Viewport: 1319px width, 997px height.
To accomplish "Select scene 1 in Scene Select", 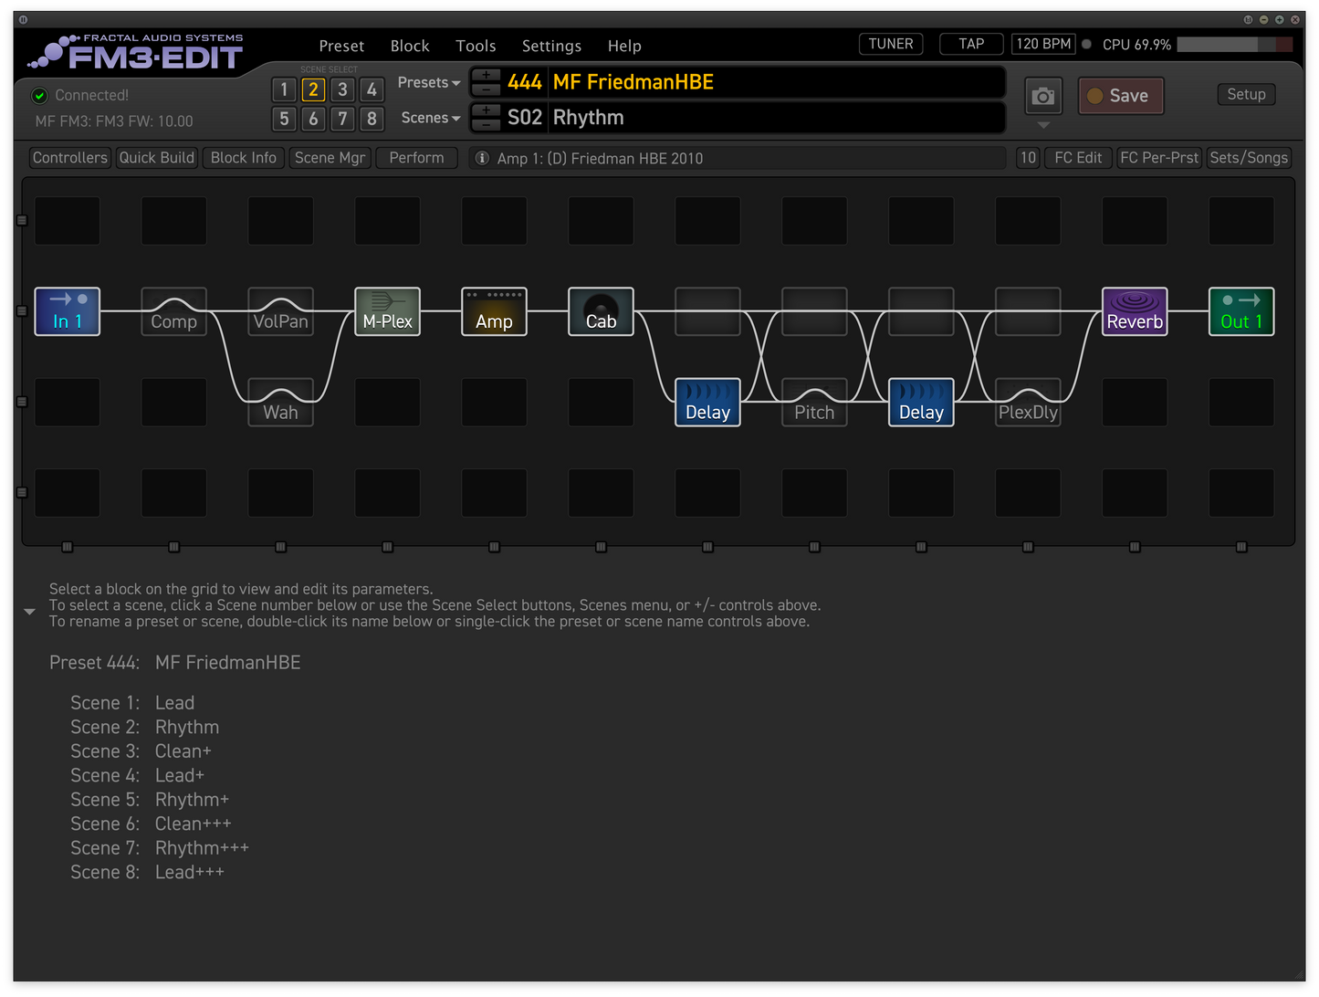I will (284, 89).
